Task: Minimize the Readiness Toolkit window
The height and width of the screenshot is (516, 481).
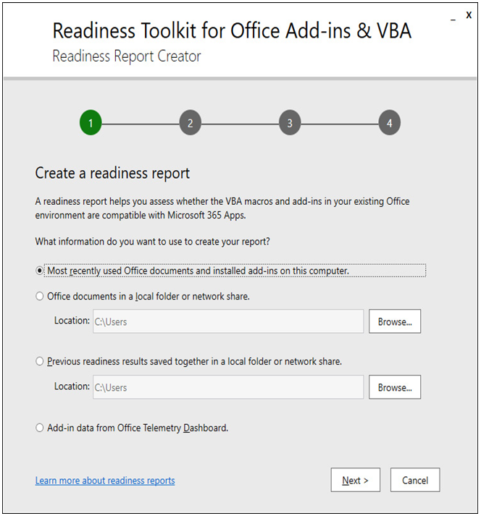Action: (x=453, y=18)
